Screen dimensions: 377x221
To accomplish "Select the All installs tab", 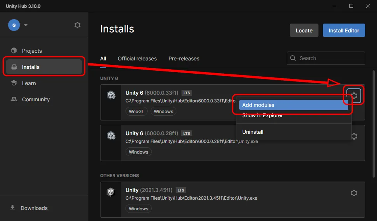I will [103, 59].
